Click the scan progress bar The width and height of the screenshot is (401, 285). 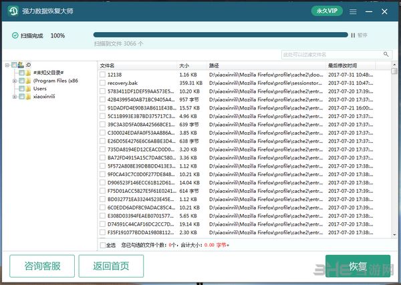pos(221,35)
